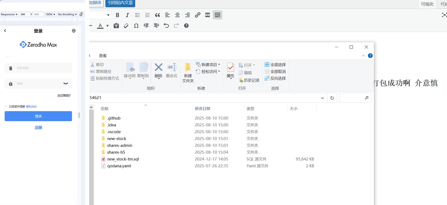Viewport: 447px width, 205px height.
Task: Align text right in the editor
Action: tap(188, 15)
